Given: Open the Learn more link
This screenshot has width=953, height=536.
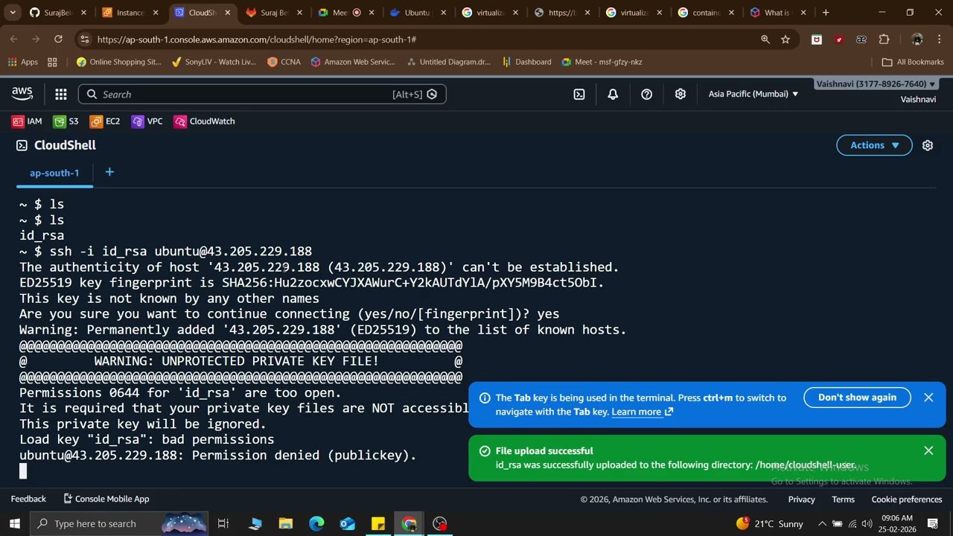Looking at the screenshot, I should point(642,412).
